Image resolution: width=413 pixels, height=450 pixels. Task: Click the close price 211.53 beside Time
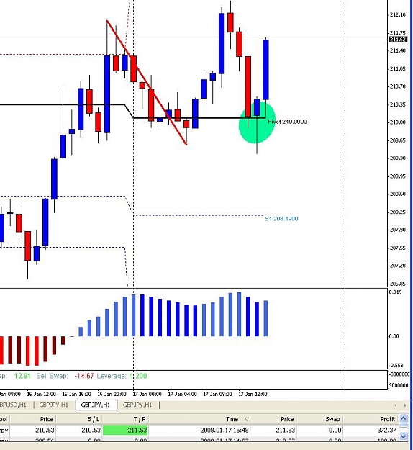[x=286, y=430]
